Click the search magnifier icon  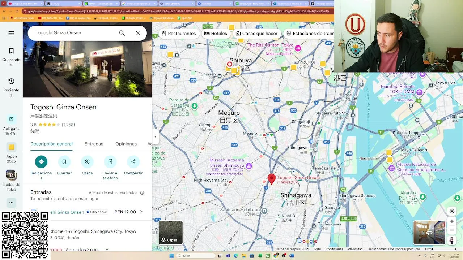(122, 33)
